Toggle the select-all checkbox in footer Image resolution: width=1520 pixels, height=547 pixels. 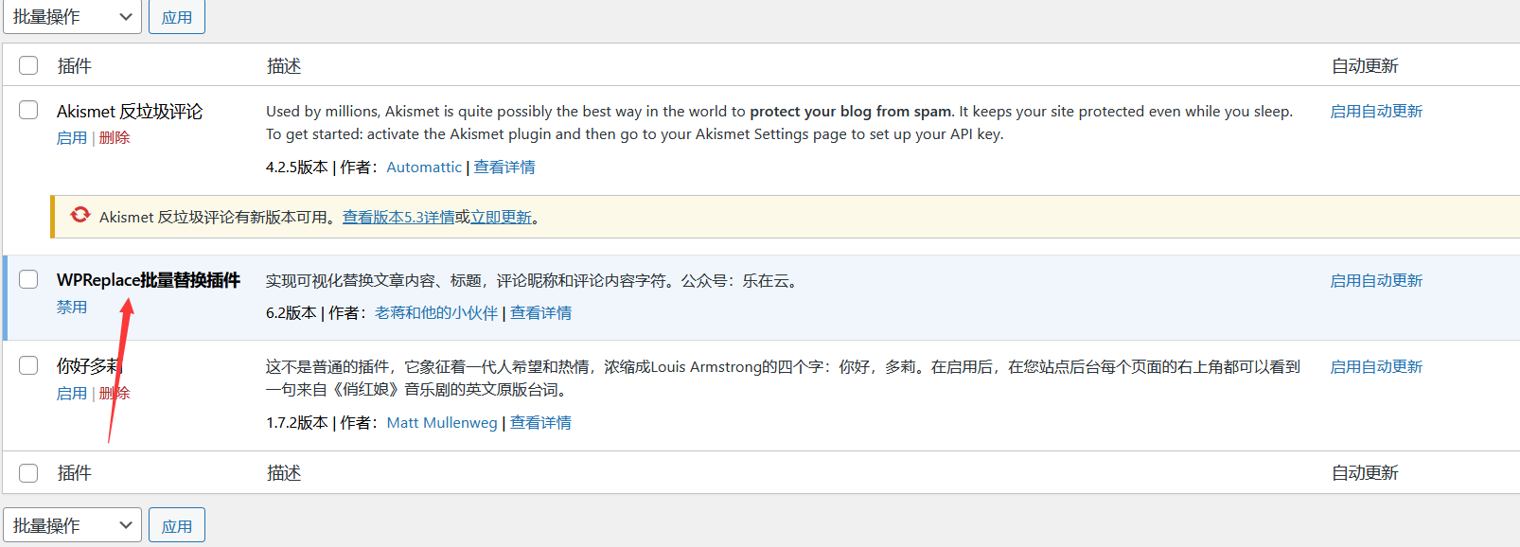pos(29,472)
